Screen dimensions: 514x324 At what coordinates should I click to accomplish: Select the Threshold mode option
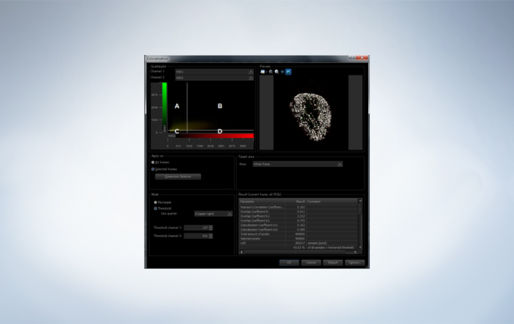coord(155,208)
